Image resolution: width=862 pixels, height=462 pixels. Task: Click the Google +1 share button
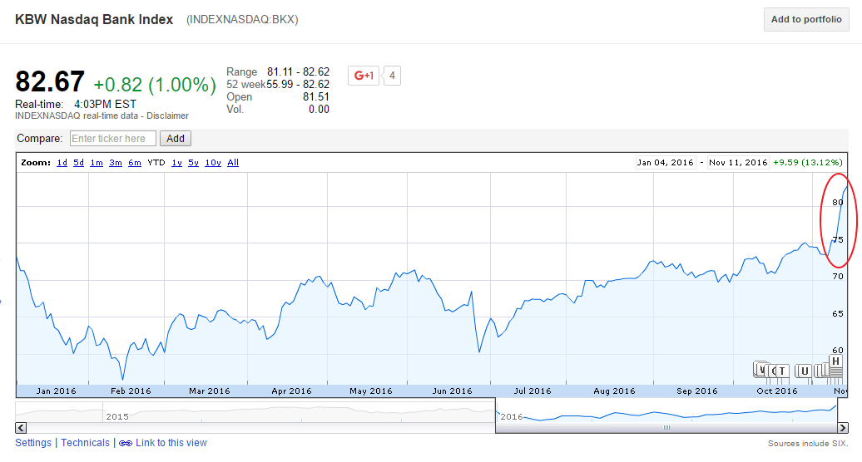[364, 76]
